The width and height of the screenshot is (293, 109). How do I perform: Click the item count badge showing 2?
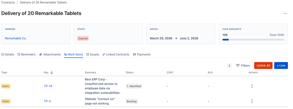[229, 66]
